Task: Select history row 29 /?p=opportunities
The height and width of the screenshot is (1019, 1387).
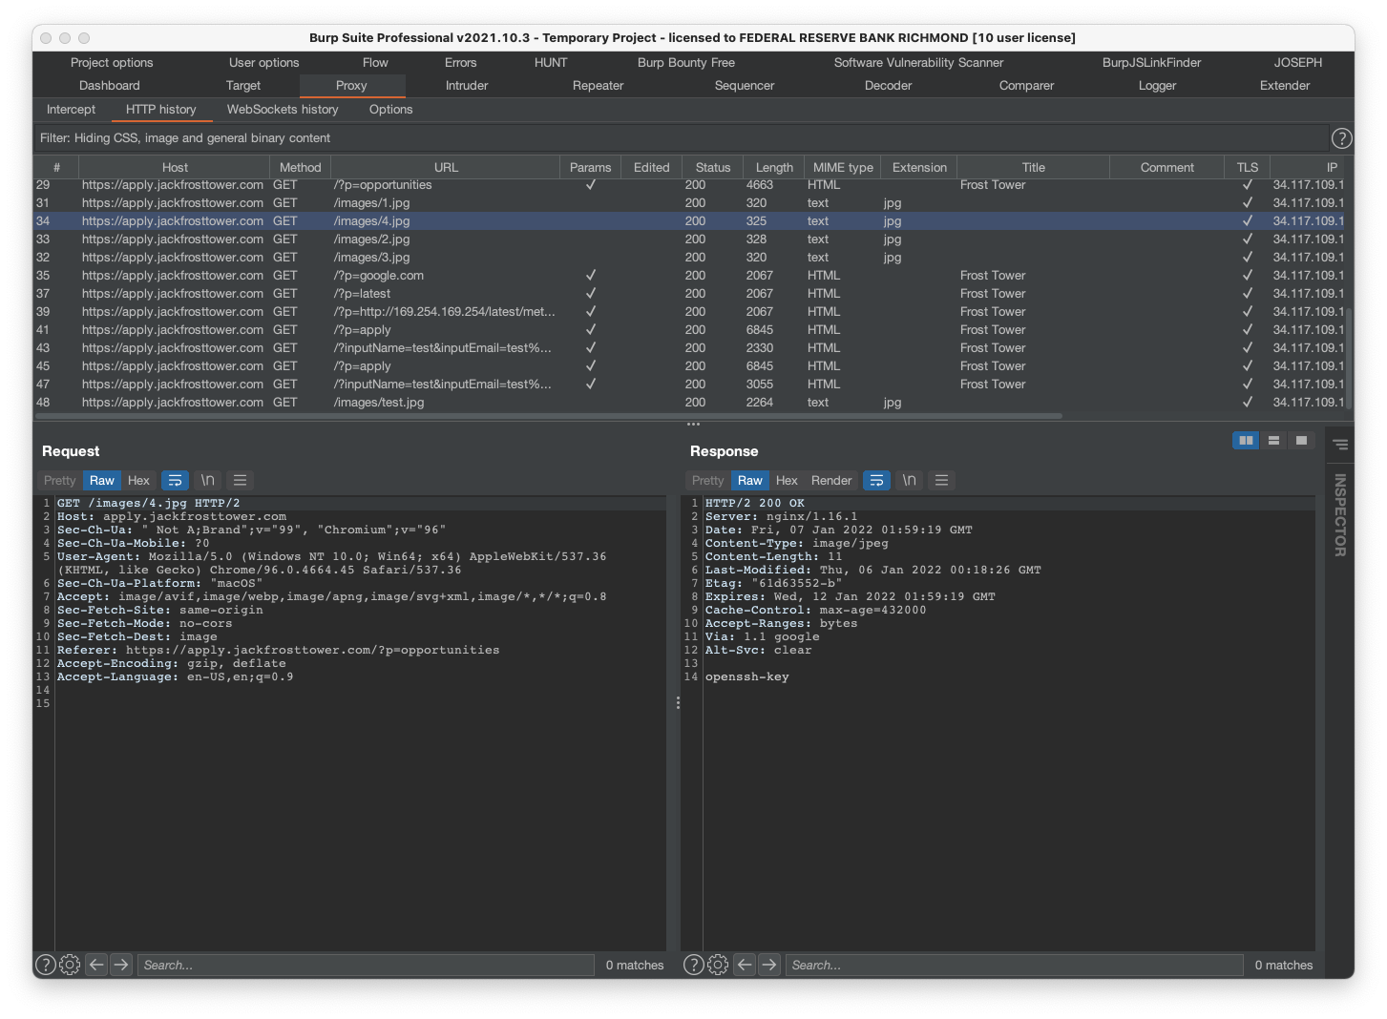Action: [689, 185]
